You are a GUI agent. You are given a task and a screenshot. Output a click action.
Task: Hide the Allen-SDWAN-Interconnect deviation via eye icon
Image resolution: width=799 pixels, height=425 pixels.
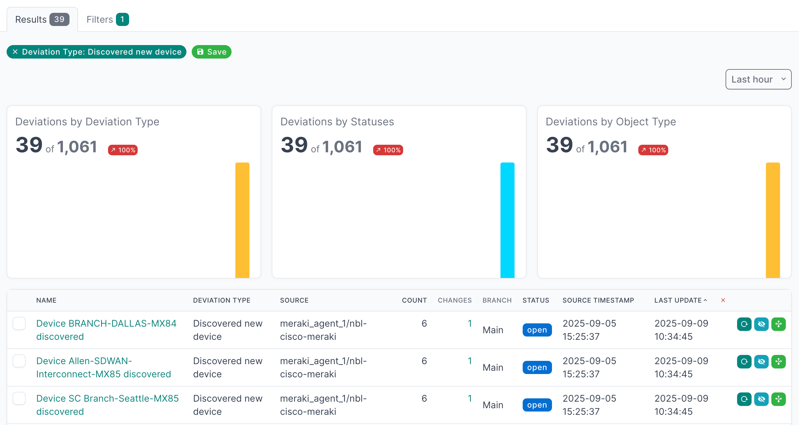point(761,362)
